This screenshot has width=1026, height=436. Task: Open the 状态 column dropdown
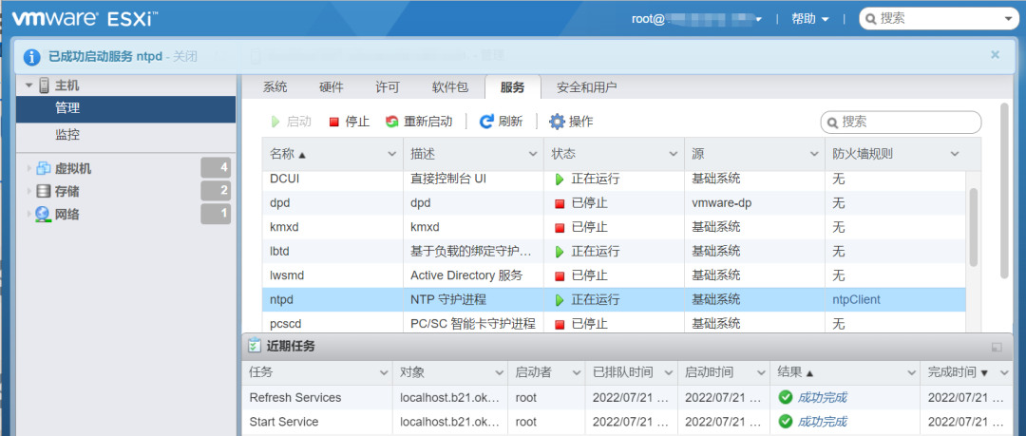(674, 155)
